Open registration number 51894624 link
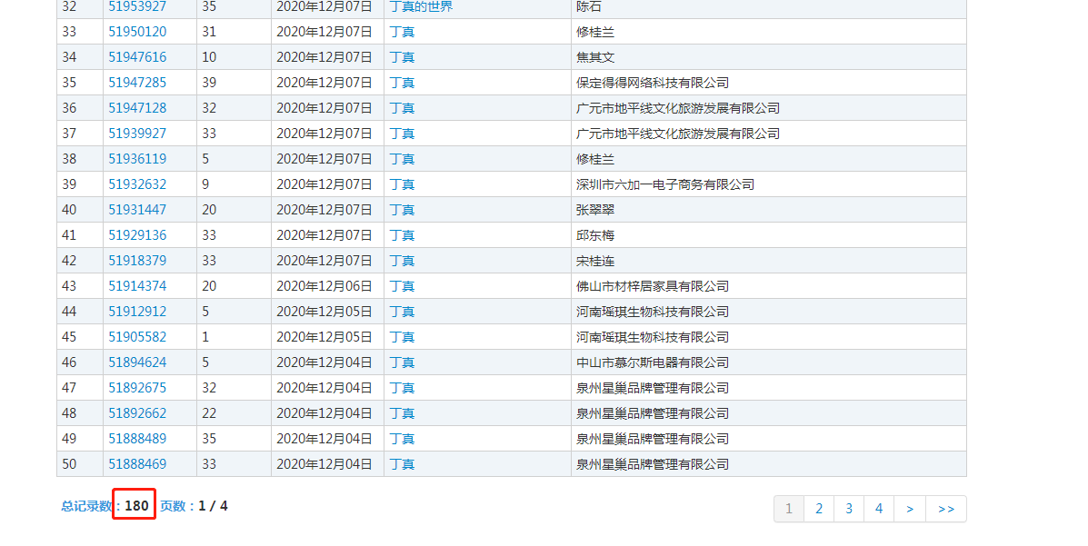The image size is (1088, 546). tap(137, 362)
